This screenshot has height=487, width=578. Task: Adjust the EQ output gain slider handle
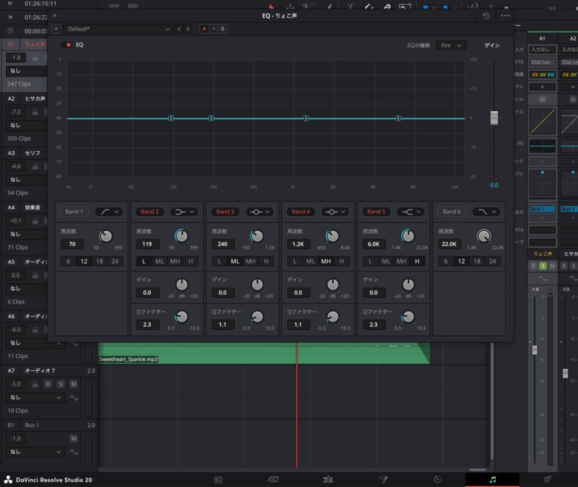pos(494,118)
